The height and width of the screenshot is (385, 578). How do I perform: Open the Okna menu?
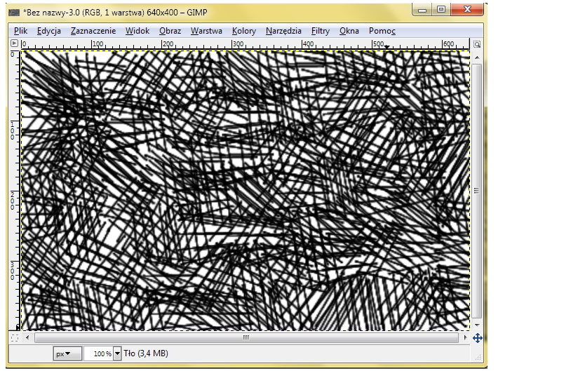(349, 31)
